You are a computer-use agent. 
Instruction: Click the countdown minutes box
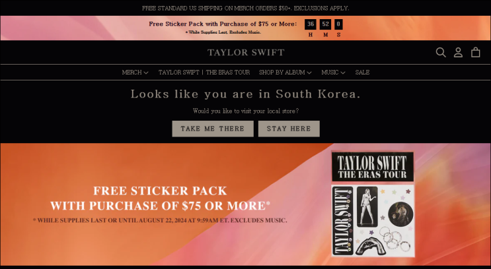click(x=325, y=24)
